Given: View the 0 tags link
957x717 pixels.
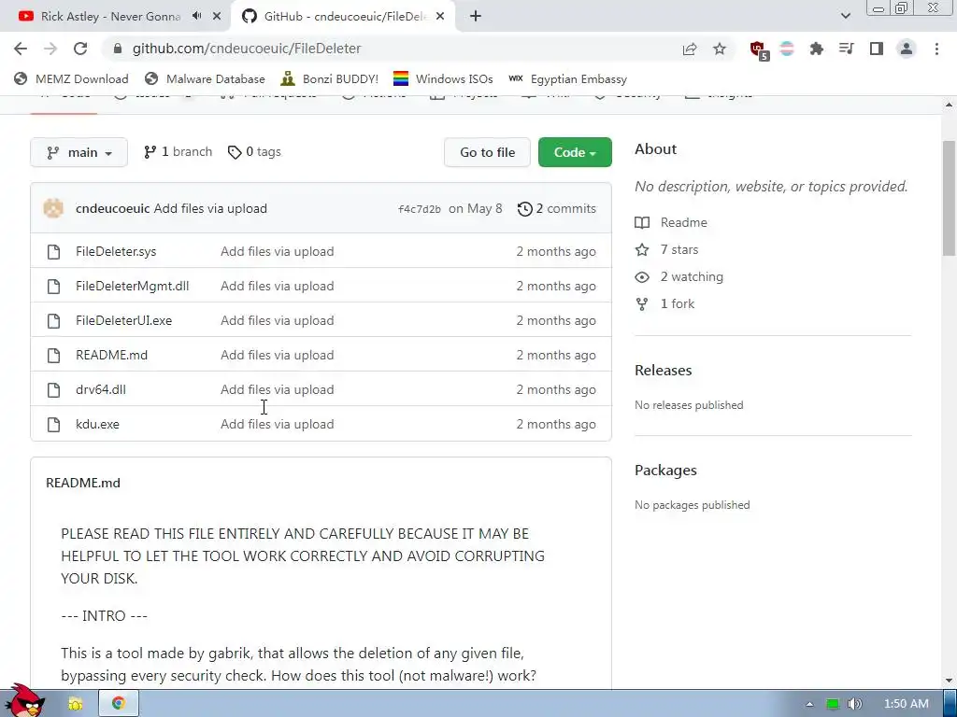Looking at the screenshot, I should pos(254,152).
